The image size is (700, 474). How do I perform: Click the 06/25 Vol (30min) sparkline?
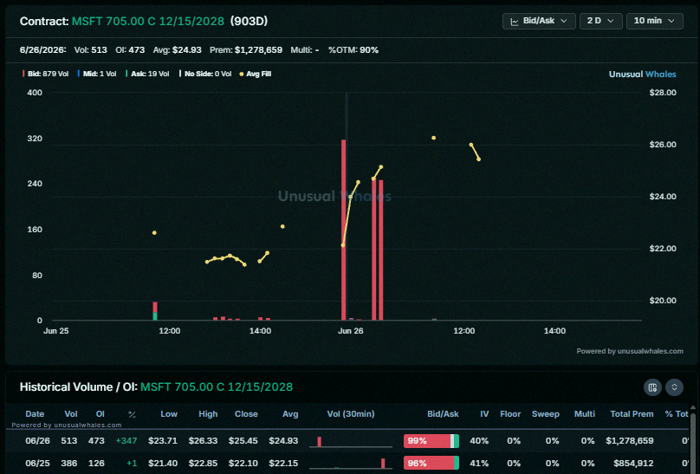(x=351, y=464)
